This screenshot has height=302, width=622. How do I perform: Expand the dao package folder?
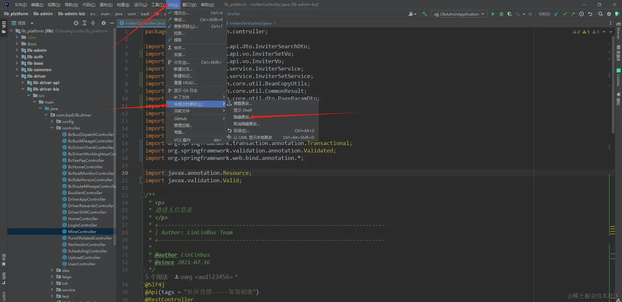tap(52, 270)
